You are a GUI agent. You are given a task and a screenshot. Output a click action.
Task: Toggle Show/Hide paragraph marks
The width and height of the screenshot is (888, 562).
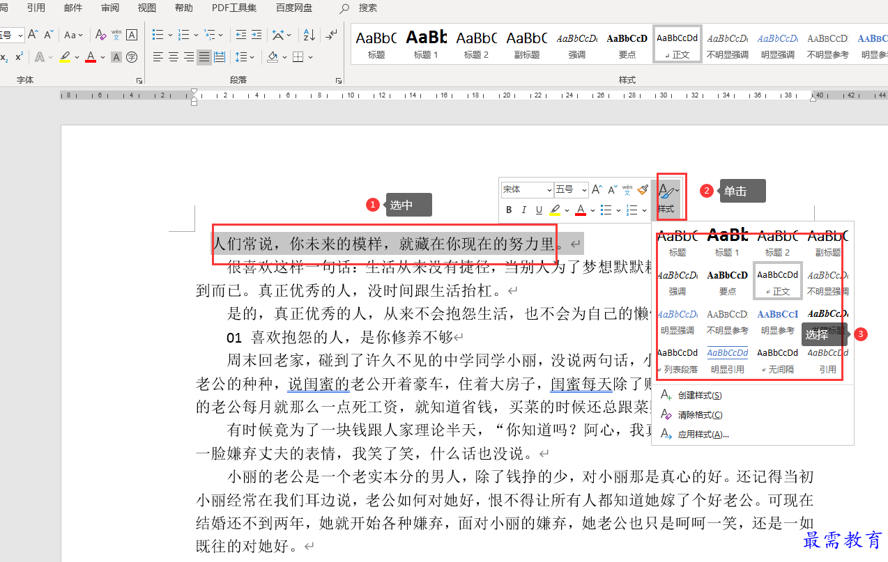tap(332, 35)
